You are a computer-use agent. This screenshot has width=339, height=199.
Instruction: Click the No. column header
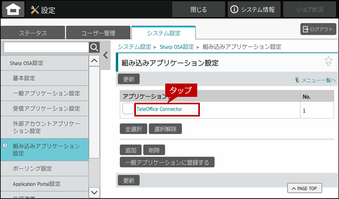317,96
